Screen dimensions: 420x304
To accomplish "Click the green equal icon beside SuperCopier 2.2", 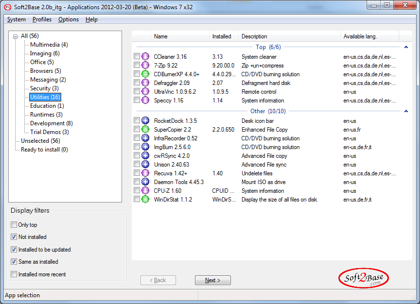I will point(145,130).
